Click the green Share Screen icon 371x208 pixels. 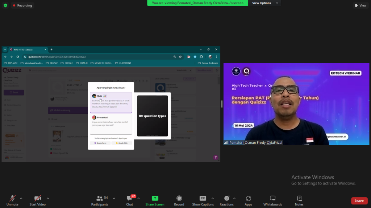(x=155, y=199)
